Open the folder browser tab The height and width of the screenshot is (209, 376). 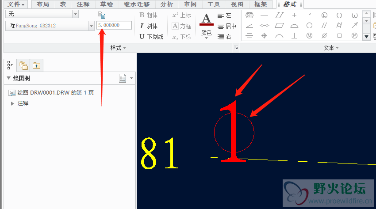pyautogui.click(x=23, y=65)
